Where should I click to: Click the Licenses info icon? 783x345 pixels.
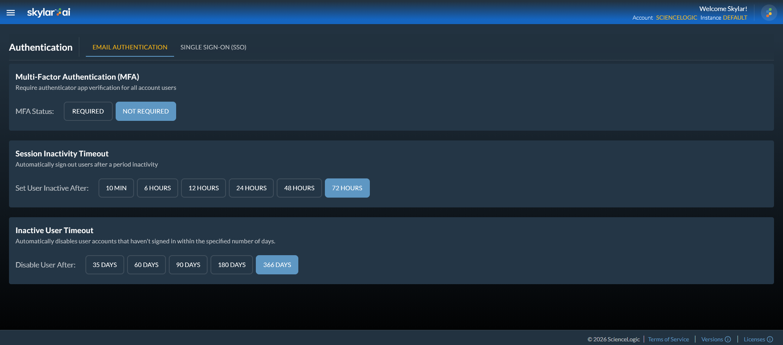click(x=770, y=339)
